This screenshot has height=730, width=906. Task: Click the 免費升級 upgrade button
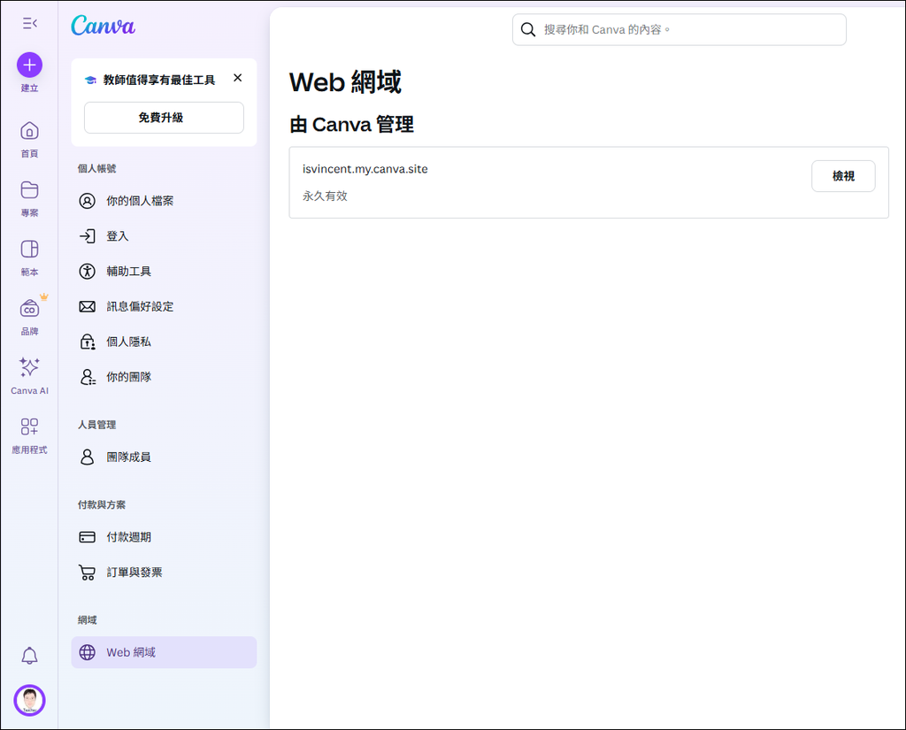coord(164,118)
